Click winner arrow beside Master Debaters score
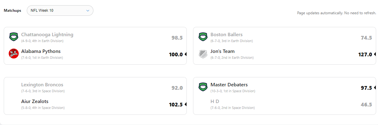This screenshot has height=125, width=378. (x=375, y=88)
